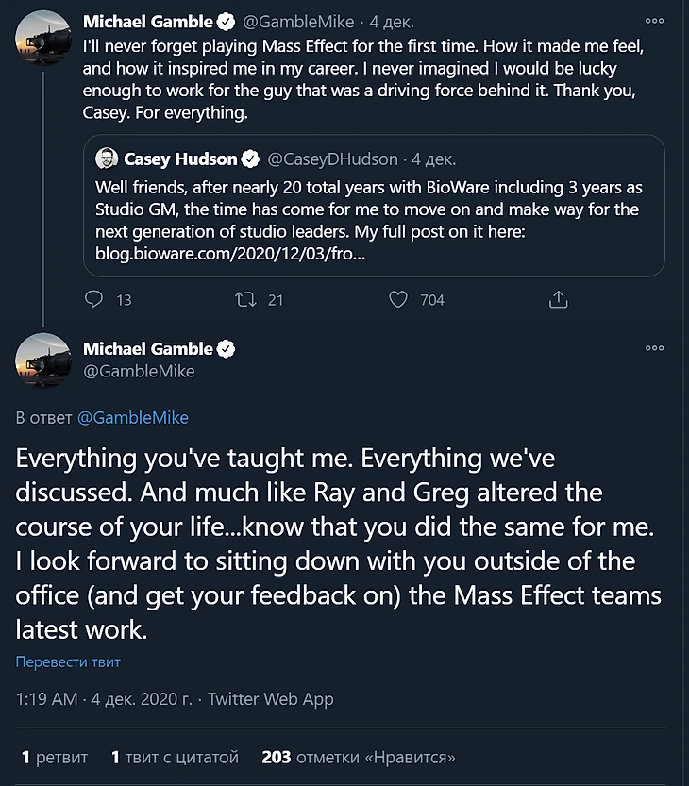Open Casey Hudson's name in quoted tweet
689x786 pixels.
180,159
